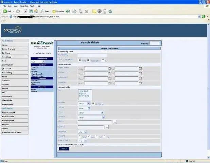Open the File menu
The width and height of the screenshot is (210, 163).
[4, 6]
